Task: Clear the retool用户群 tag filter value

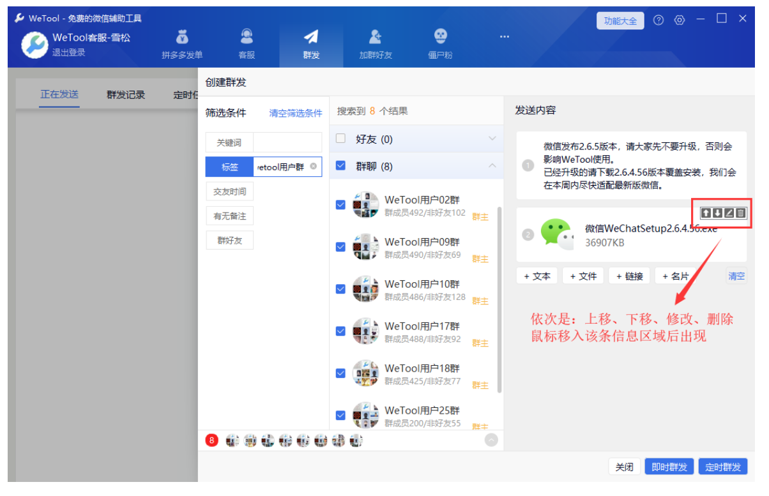Action: [x=313, y=167]
